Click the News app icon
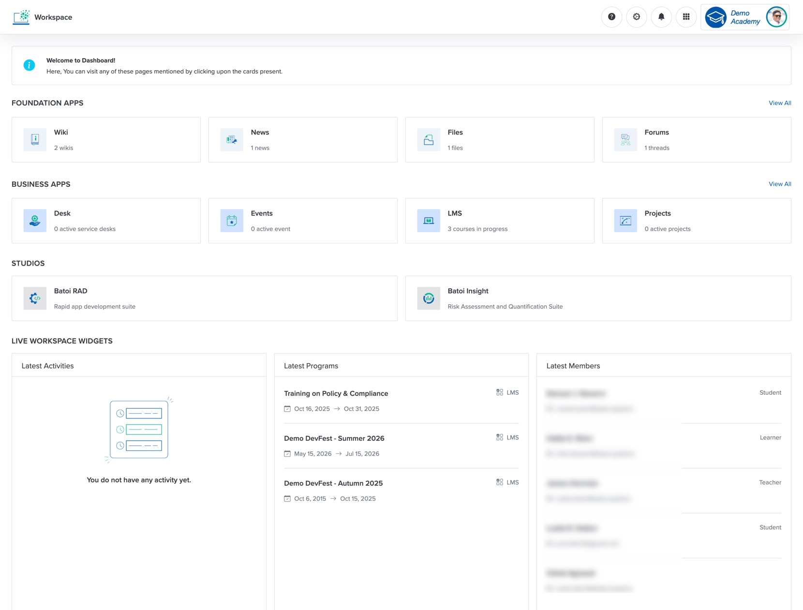803x610 pixels. pos(231,139)
